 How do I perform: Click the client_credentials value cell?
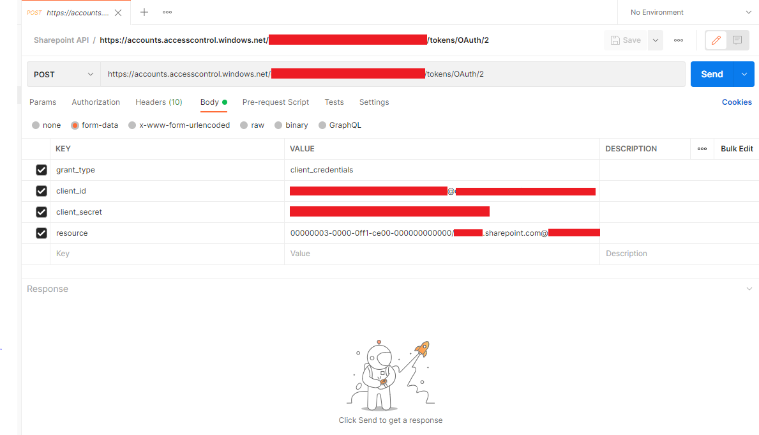[x=442, y=170]
